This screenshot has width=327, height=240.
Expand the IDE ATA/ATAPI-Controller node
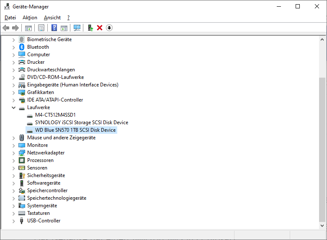coord(13,100)
